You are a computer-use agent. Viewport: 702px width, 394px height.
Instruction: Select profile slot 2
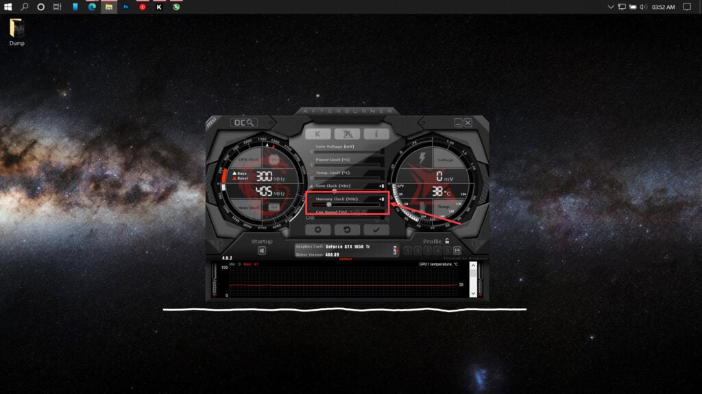[417, 250]
